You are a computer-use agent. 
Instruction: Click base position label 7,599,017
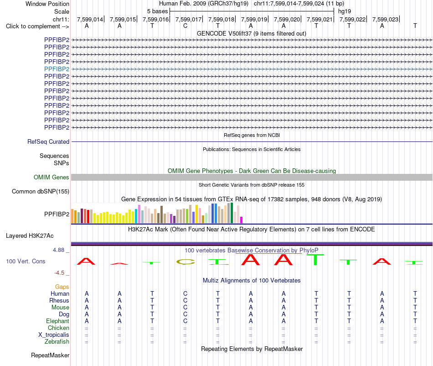(189, 19)
